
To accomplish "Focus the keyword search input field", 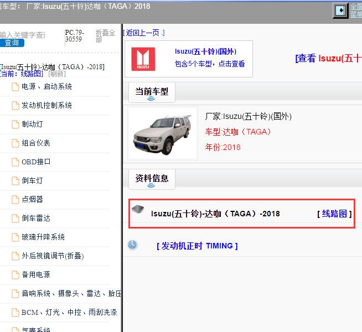I will coord(23,35).
